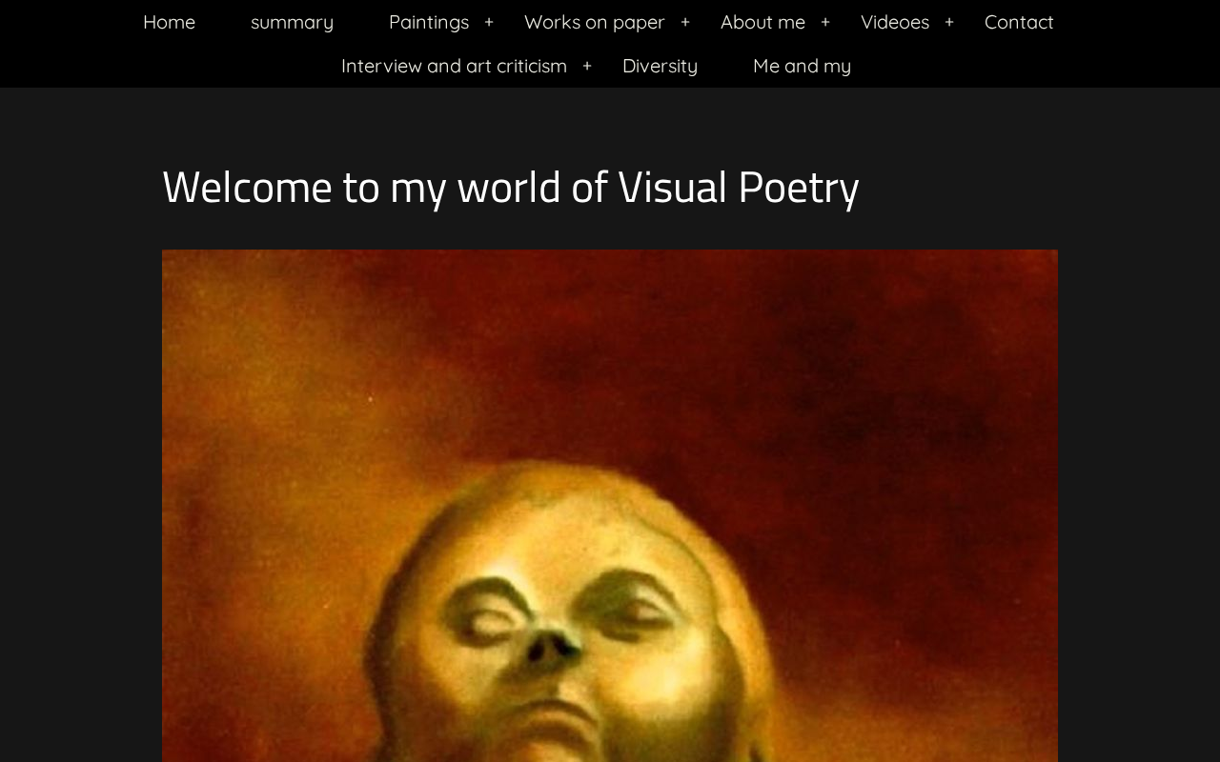Viewport: 1220px width, 762px height.
Task: Open the Me and my link
Action: pyautogui.click(x=802, y=66)
